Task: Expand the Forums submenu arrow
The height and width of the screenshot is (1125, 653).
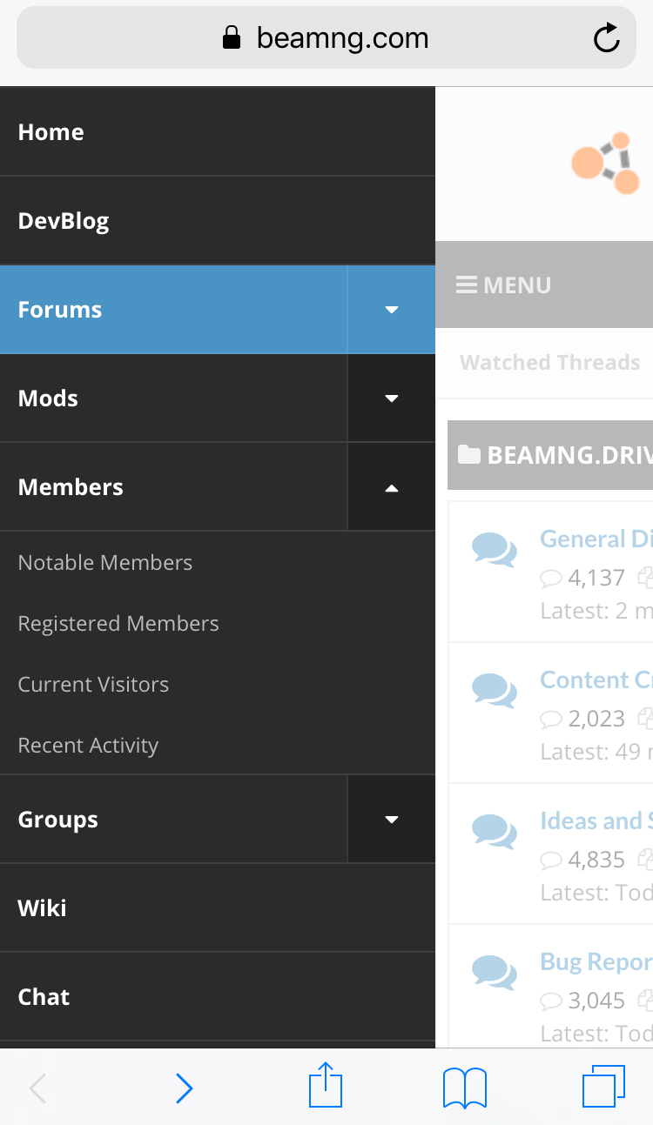Action: pos(392,310)
